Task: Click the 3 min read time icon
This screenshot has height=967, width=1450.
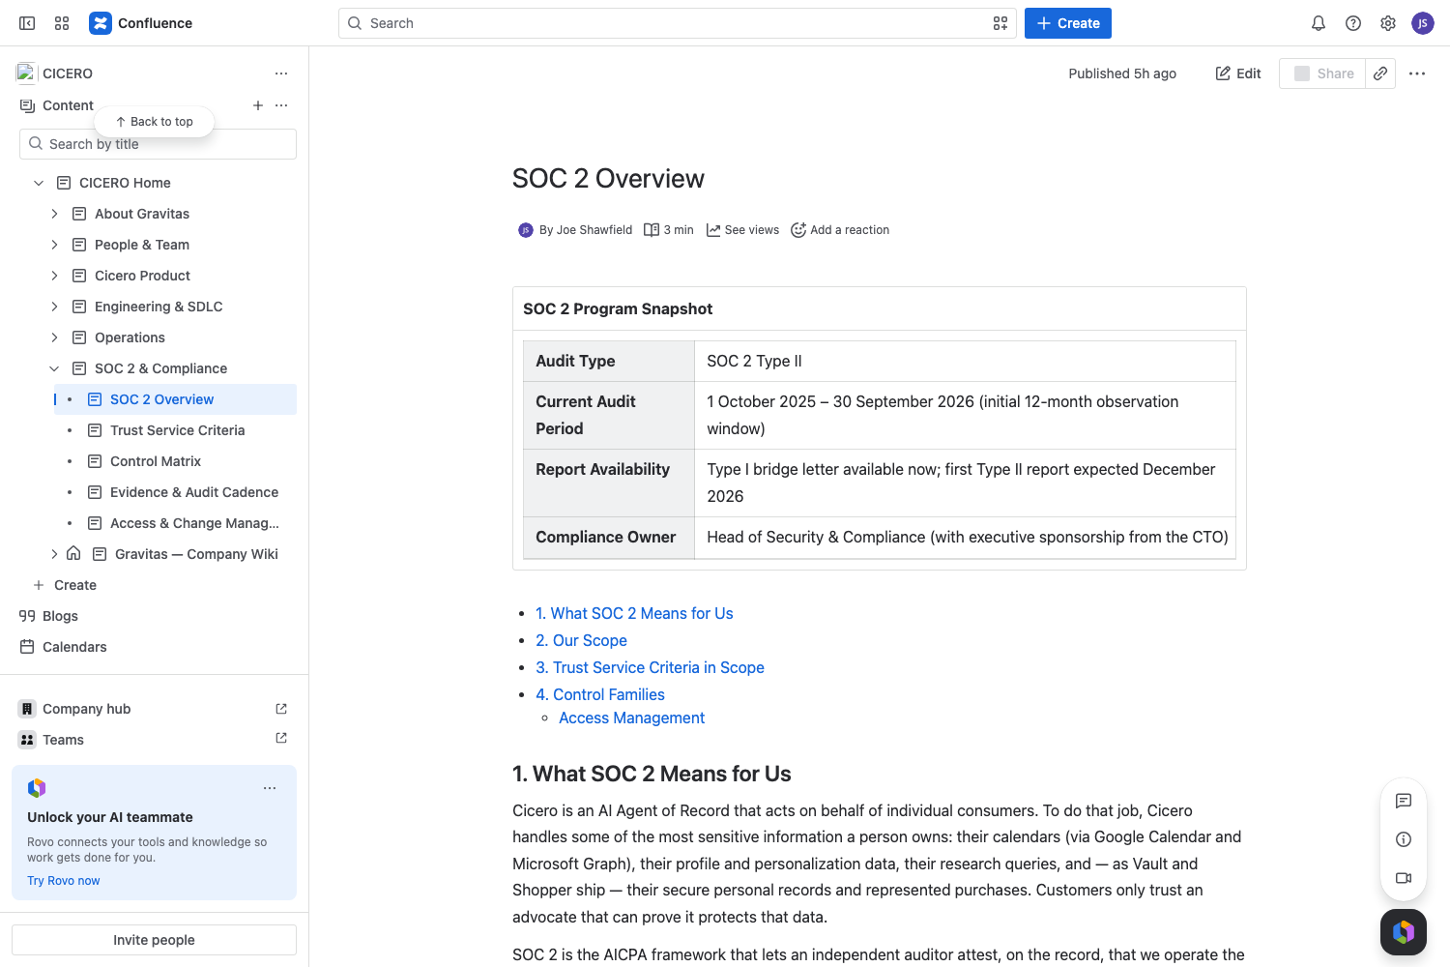Action: point(652,230)
